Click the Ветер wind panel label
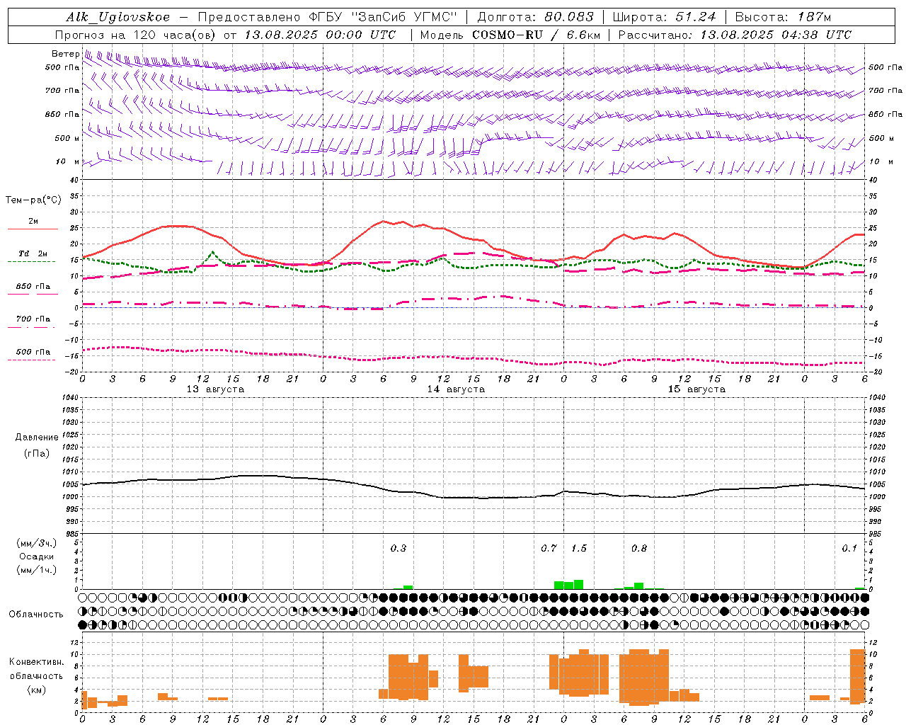This screenshot has height=725, width=906. click(x=65, y=54)
